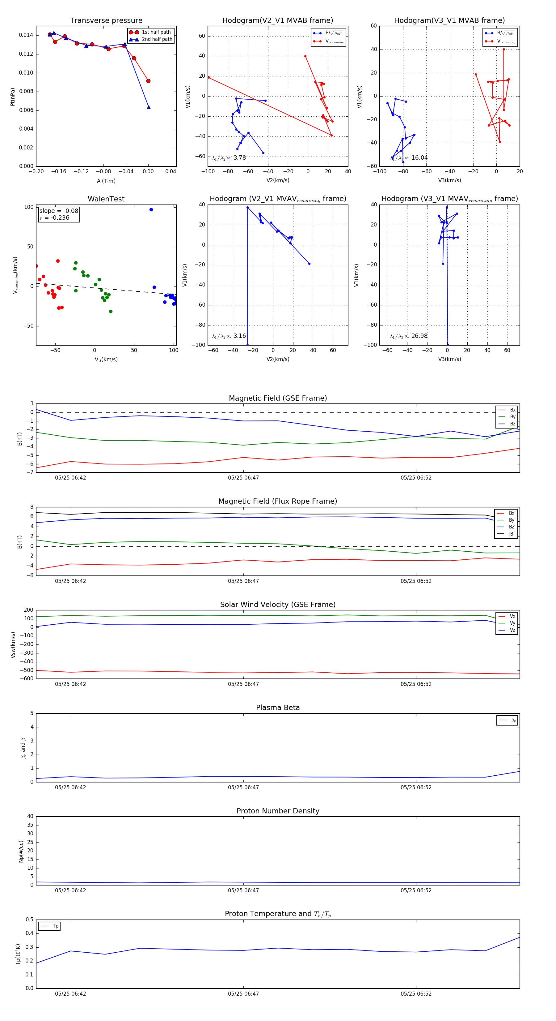
Task: Click the "slope = -0.08" annotation
Action: click(59, 211)
